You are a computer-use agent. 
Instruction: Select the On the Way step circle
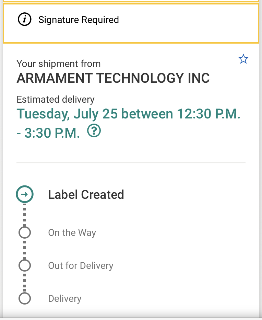[x=24, y=232]
